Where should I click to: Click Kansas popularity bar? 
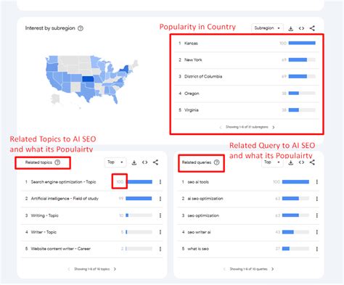[302, 43]
